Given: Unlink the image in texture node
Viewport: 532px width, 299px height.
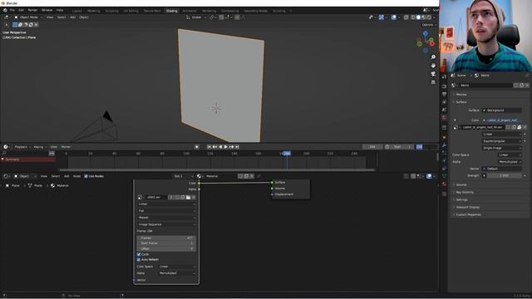Looking at the screenshot, I should click(194, 198).
